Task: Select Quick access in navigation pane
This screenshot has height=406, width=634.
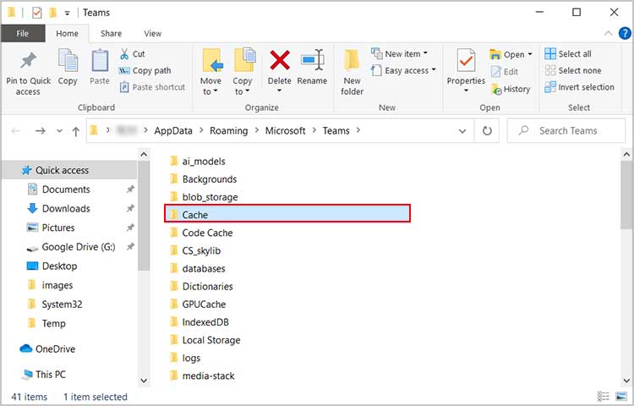Action: click(x=69, y=170)
